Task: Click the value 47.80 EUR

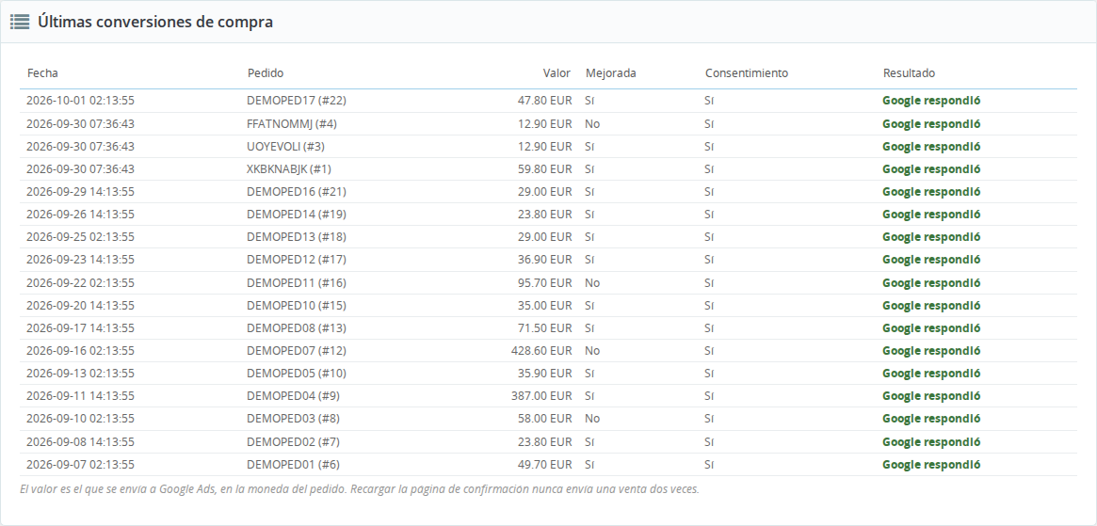Action: (544, 100)
